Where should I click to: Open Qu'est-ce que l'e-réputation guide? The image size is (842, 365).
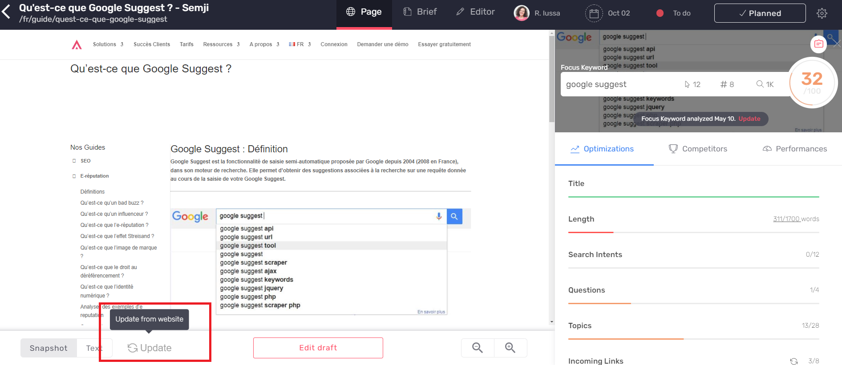click(114, 225)
